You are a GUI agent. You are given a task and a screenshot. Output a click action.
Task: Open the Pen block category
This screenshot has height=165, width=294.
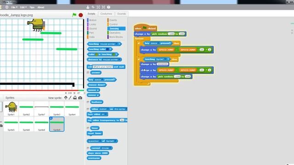[x=91, y=33]
